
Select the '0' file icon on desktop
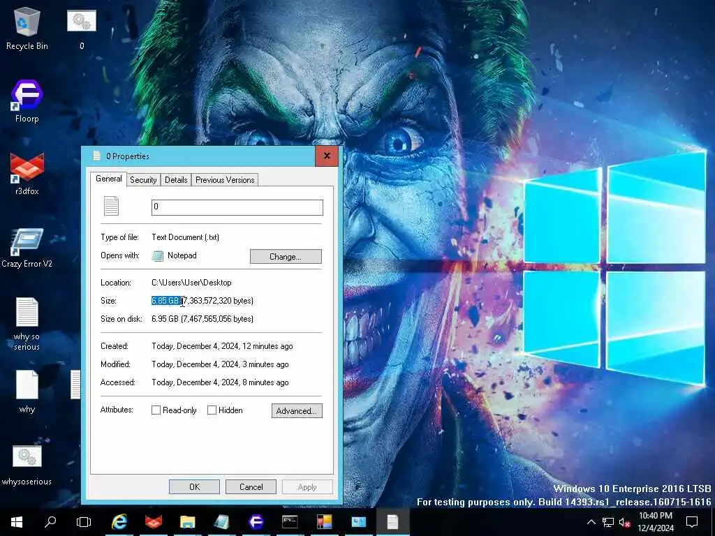point(82,28)
